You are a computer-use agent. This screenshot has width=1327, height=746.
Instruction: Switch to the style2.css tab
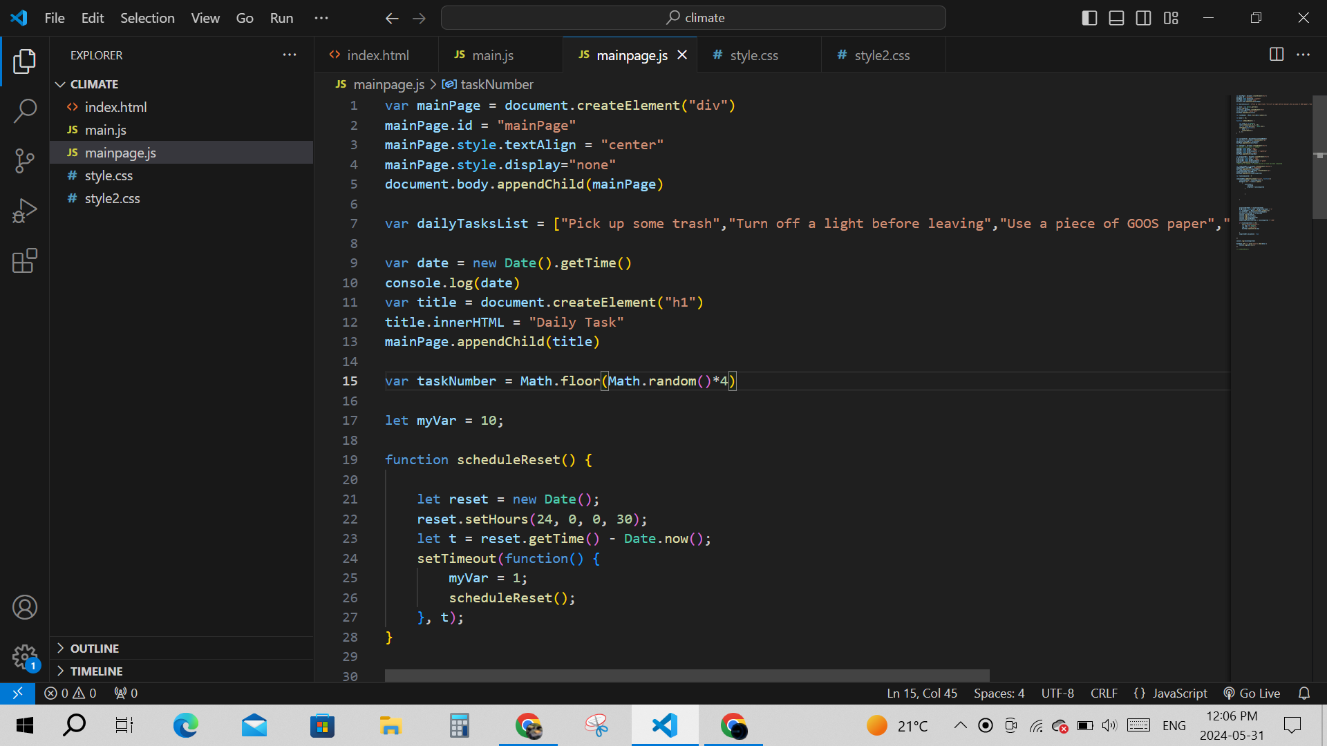881,55
